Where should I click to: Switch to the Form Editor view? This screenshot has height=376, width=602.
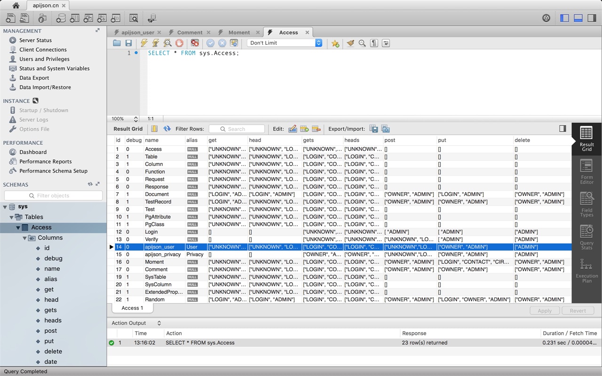[x=586, y=172]
